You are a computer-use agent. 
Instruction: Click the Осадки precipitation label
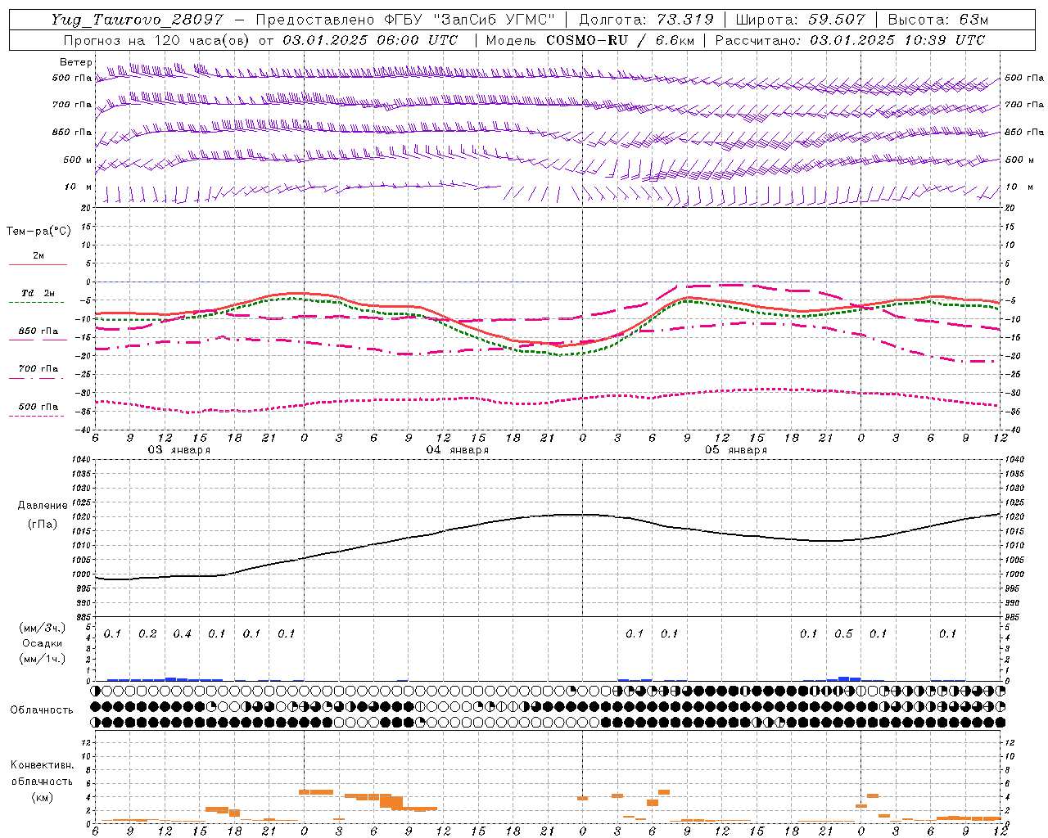point(43,643)
